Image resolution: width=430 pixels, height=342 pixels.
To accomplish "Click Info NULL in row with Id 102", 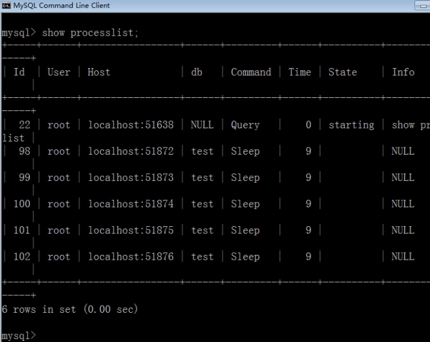I will (403, 257).
